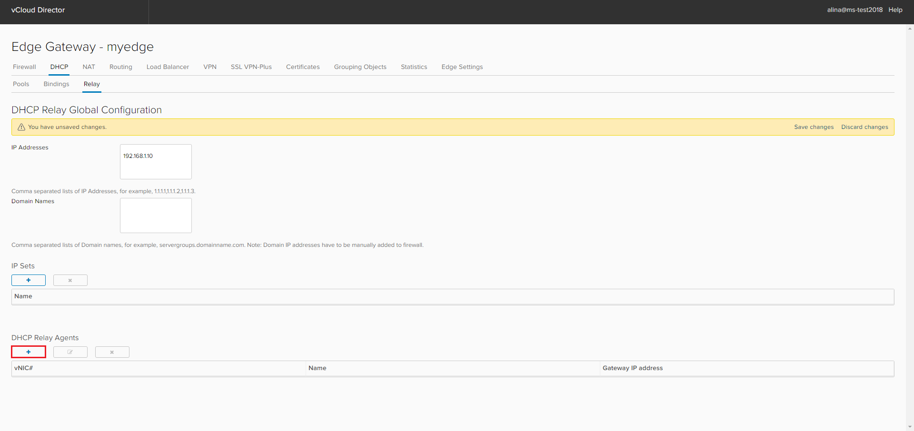Switch to the Firewall tab
914x431 pixels.
pyautogui.click(x=24, y=67)
